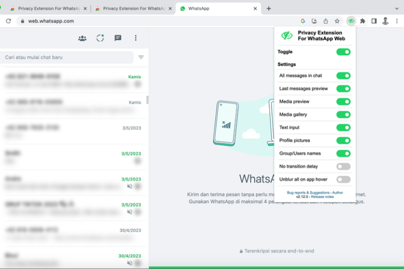Open the Status updates icon
Screen dimensions: 404x269
coord(100,38)
